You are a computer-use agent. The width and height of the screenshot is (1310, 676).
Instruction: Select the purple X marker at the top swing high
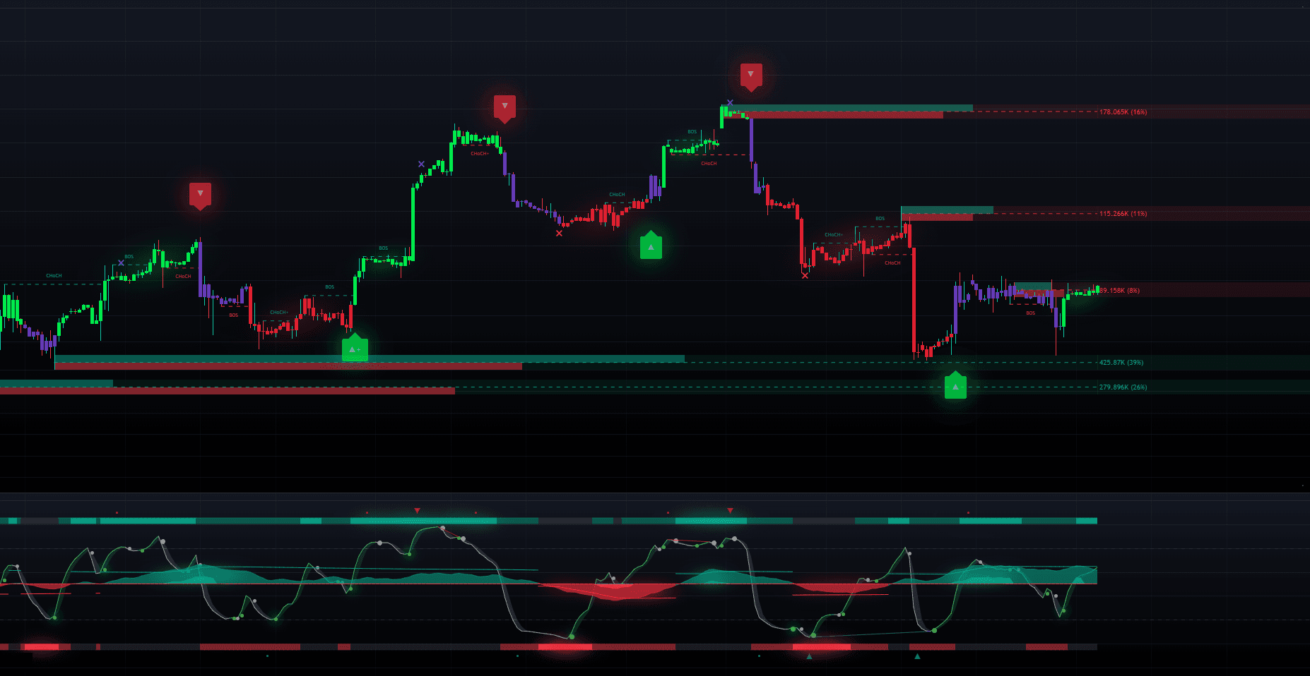tap(731, 103)
